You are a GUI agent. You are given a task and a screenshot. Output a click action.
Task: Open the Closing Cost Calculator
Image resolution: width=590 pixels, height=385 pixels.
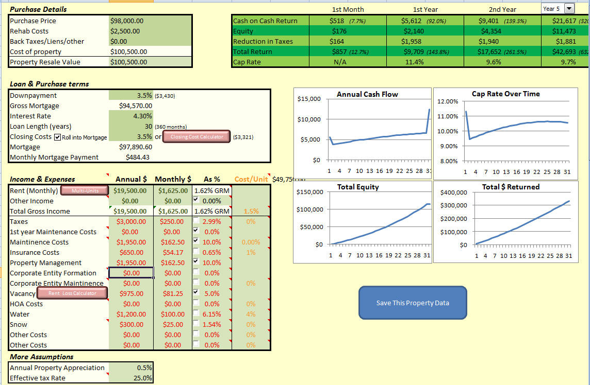click(196, 137)
